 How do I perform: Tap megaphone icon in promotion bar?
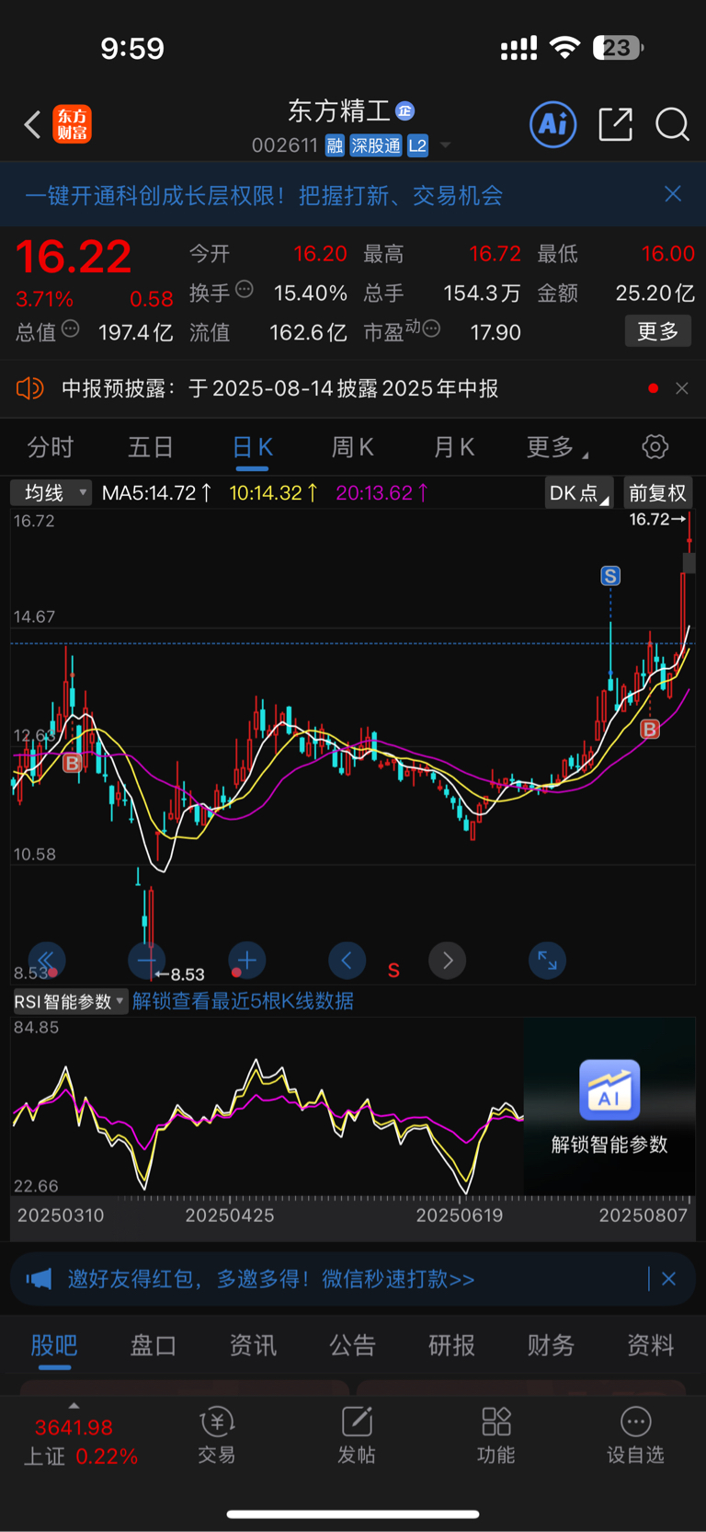(39, 1279)
